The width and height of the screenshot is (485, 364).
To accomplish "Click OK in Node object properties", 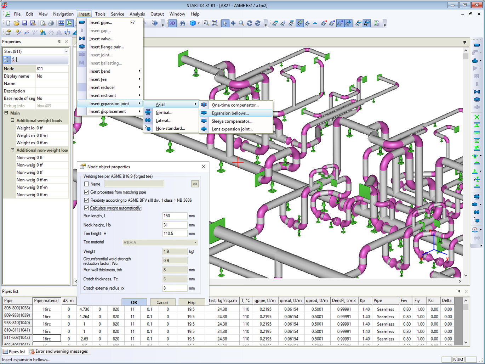I will click(134, 302).
